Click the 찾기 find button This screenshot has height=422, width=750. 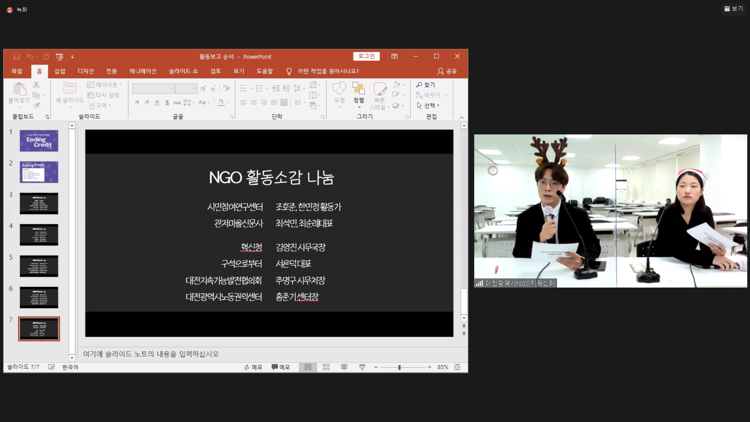click(x=426, y=85)
